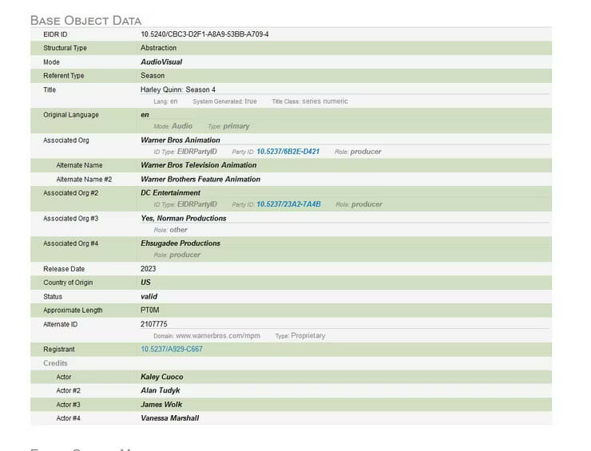Click the Release Date value 2023
The width and height of the screenshot is (591, 451).
coord(149,269)
